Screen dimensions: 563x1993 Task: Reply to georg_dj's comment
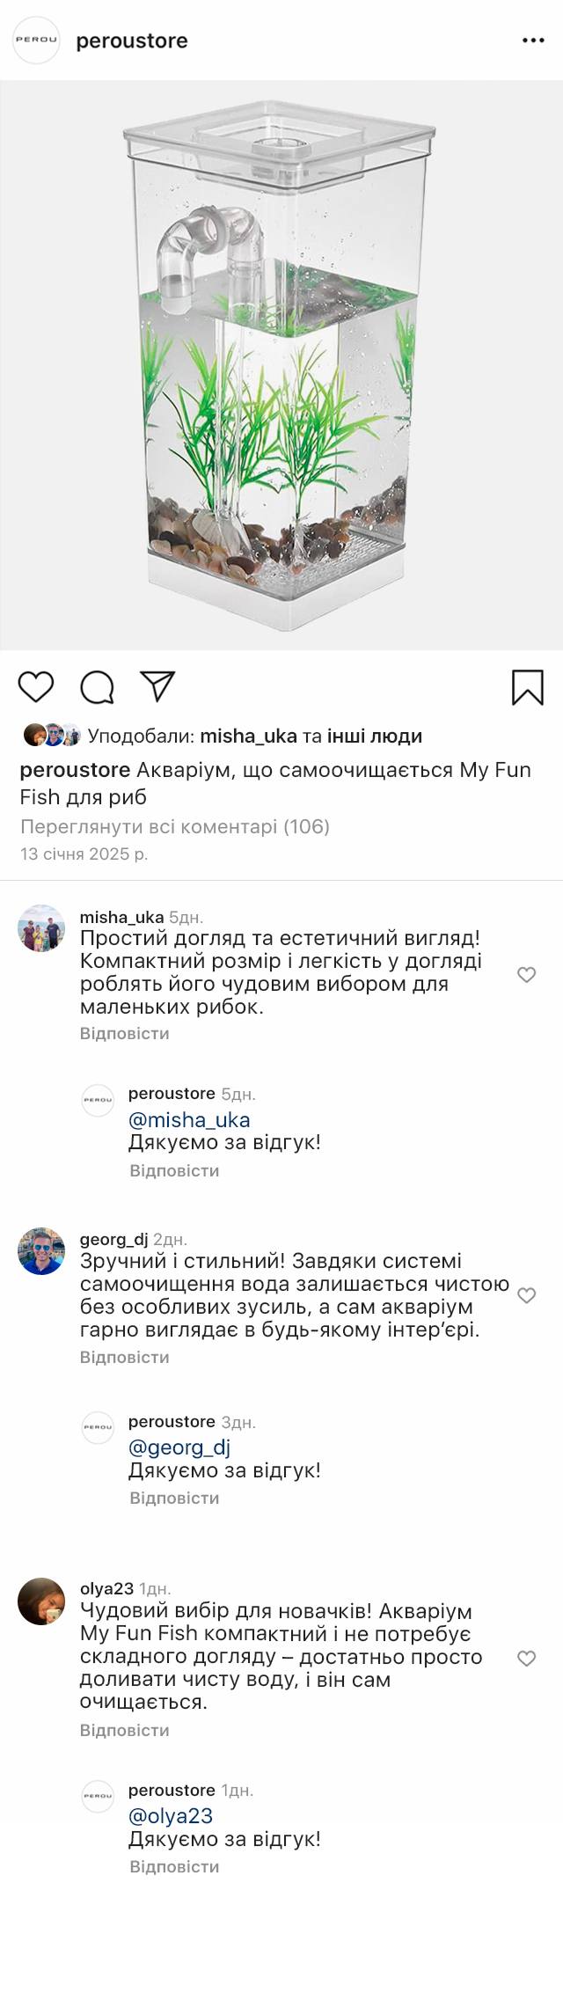(x=124, y=1357)
